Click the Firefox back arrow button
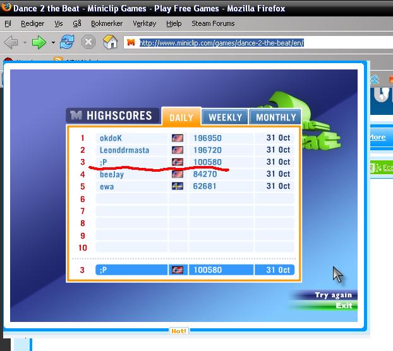The width and height of the screenshot is (393, 351). click(11, 42)
